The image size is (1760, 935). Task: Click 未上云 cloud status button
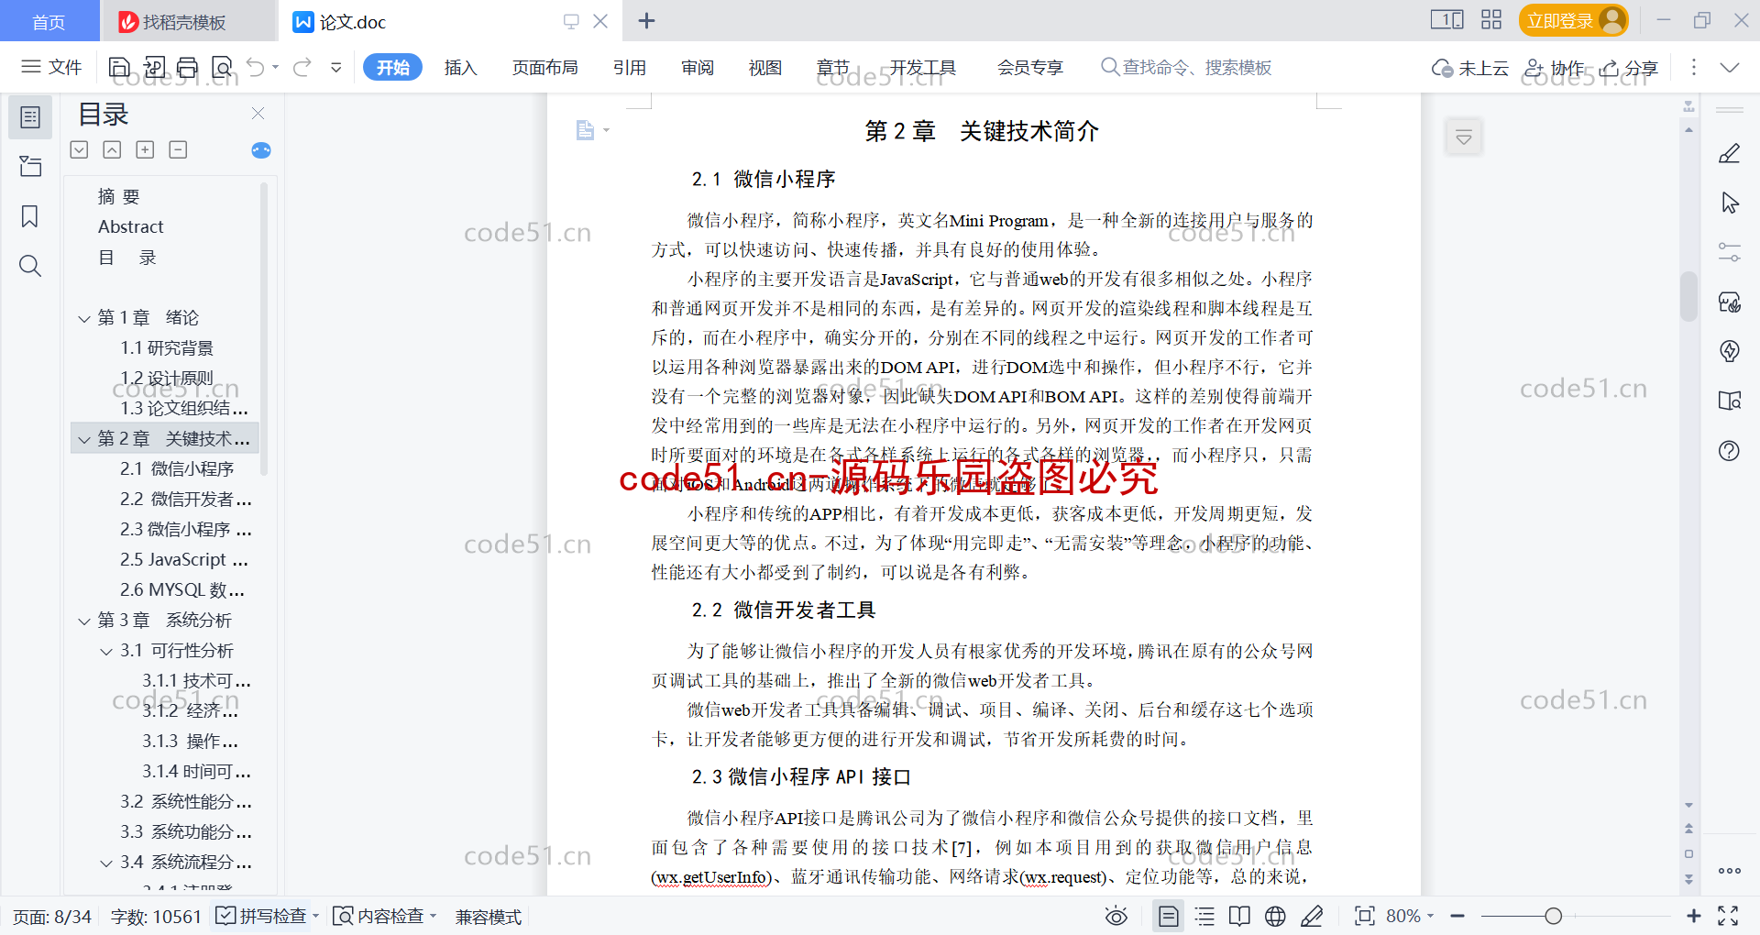(1470, 67)
